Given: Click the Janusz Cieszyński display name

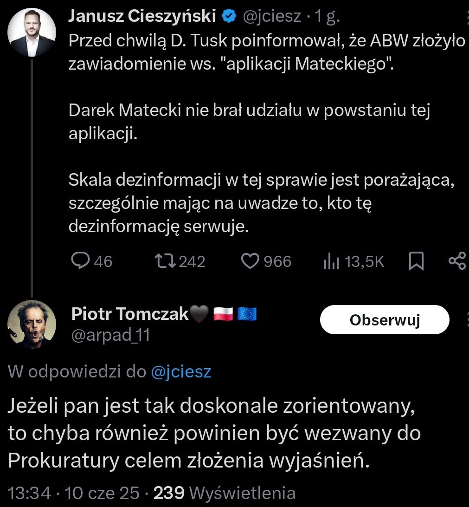Looking at the screenshot, I should (142, 17).
